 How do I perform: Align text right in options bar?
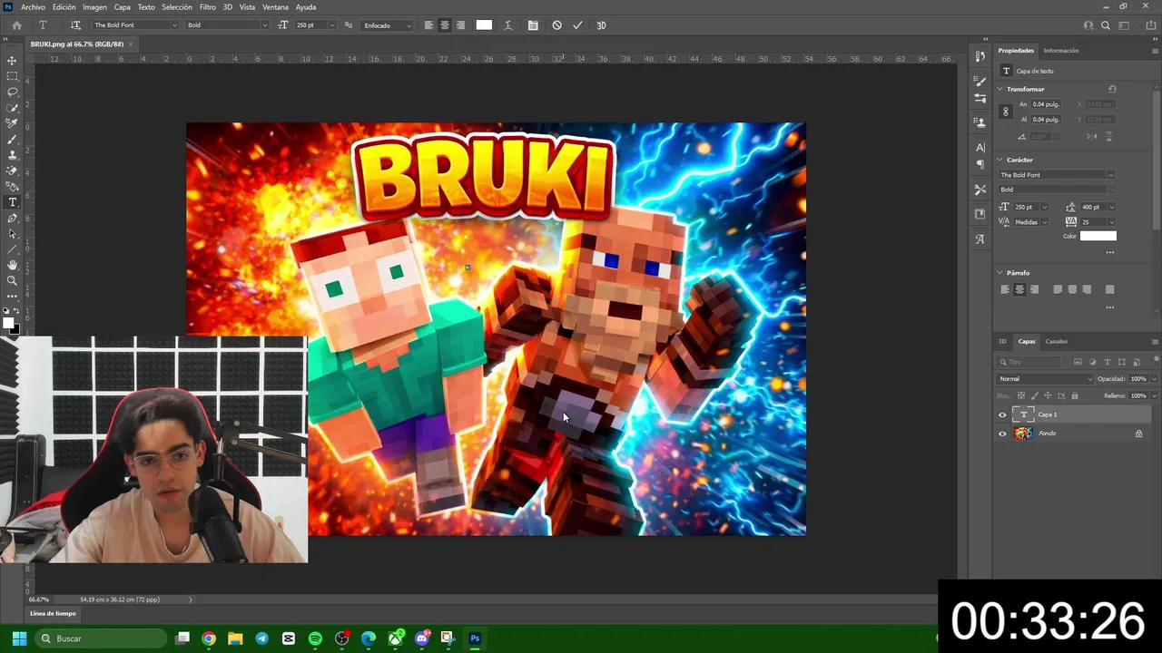[x=460, y=25]
